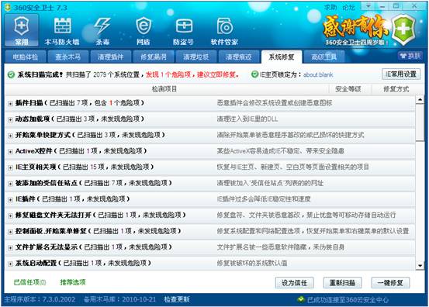Click the 一键修复 button
This screenshot has height=307, width=429.
click(390, 283)
